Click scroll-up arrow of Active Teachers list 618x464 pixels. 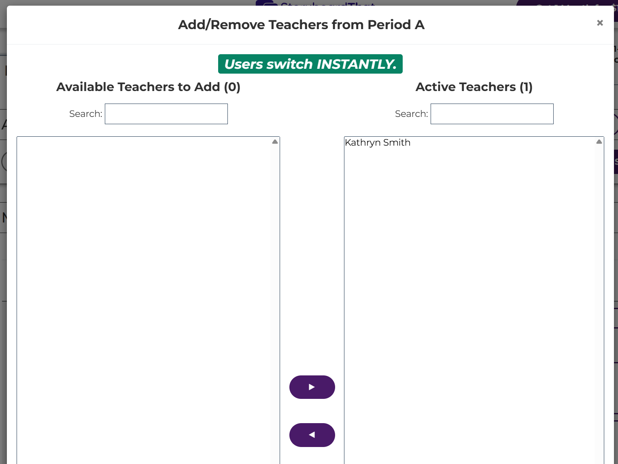tap(599, 142)
